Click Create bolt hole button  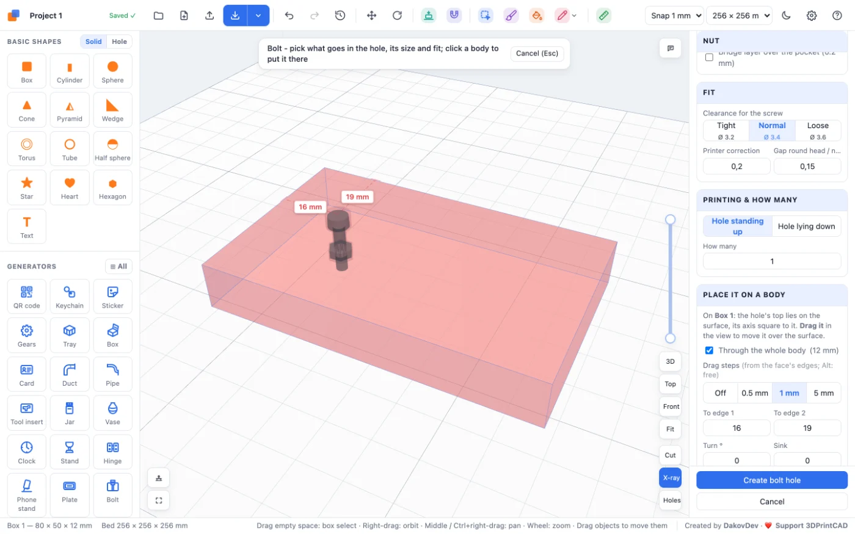pyautogui.click(x=772, y=480)
